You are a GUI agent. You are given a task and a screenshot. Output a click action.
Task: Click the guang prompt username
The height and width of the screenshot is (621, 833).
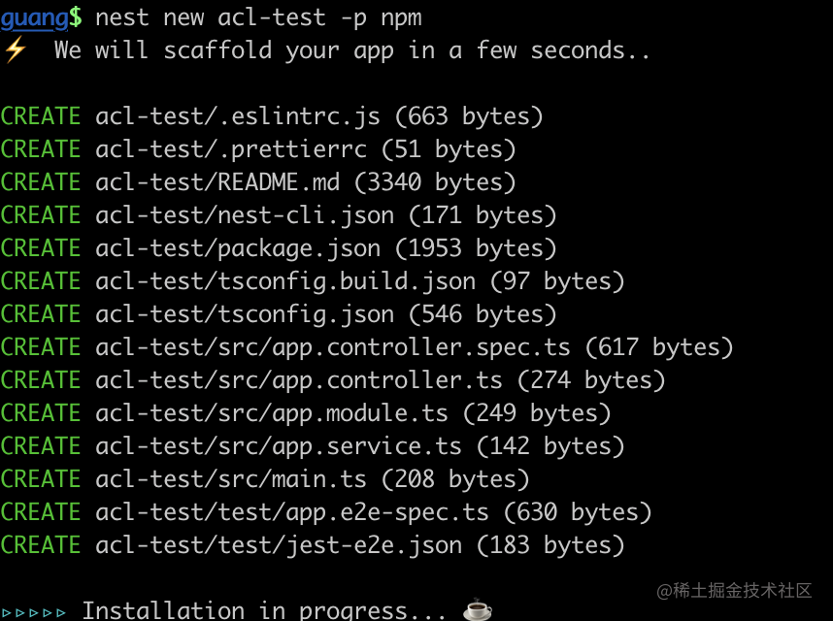35,16
